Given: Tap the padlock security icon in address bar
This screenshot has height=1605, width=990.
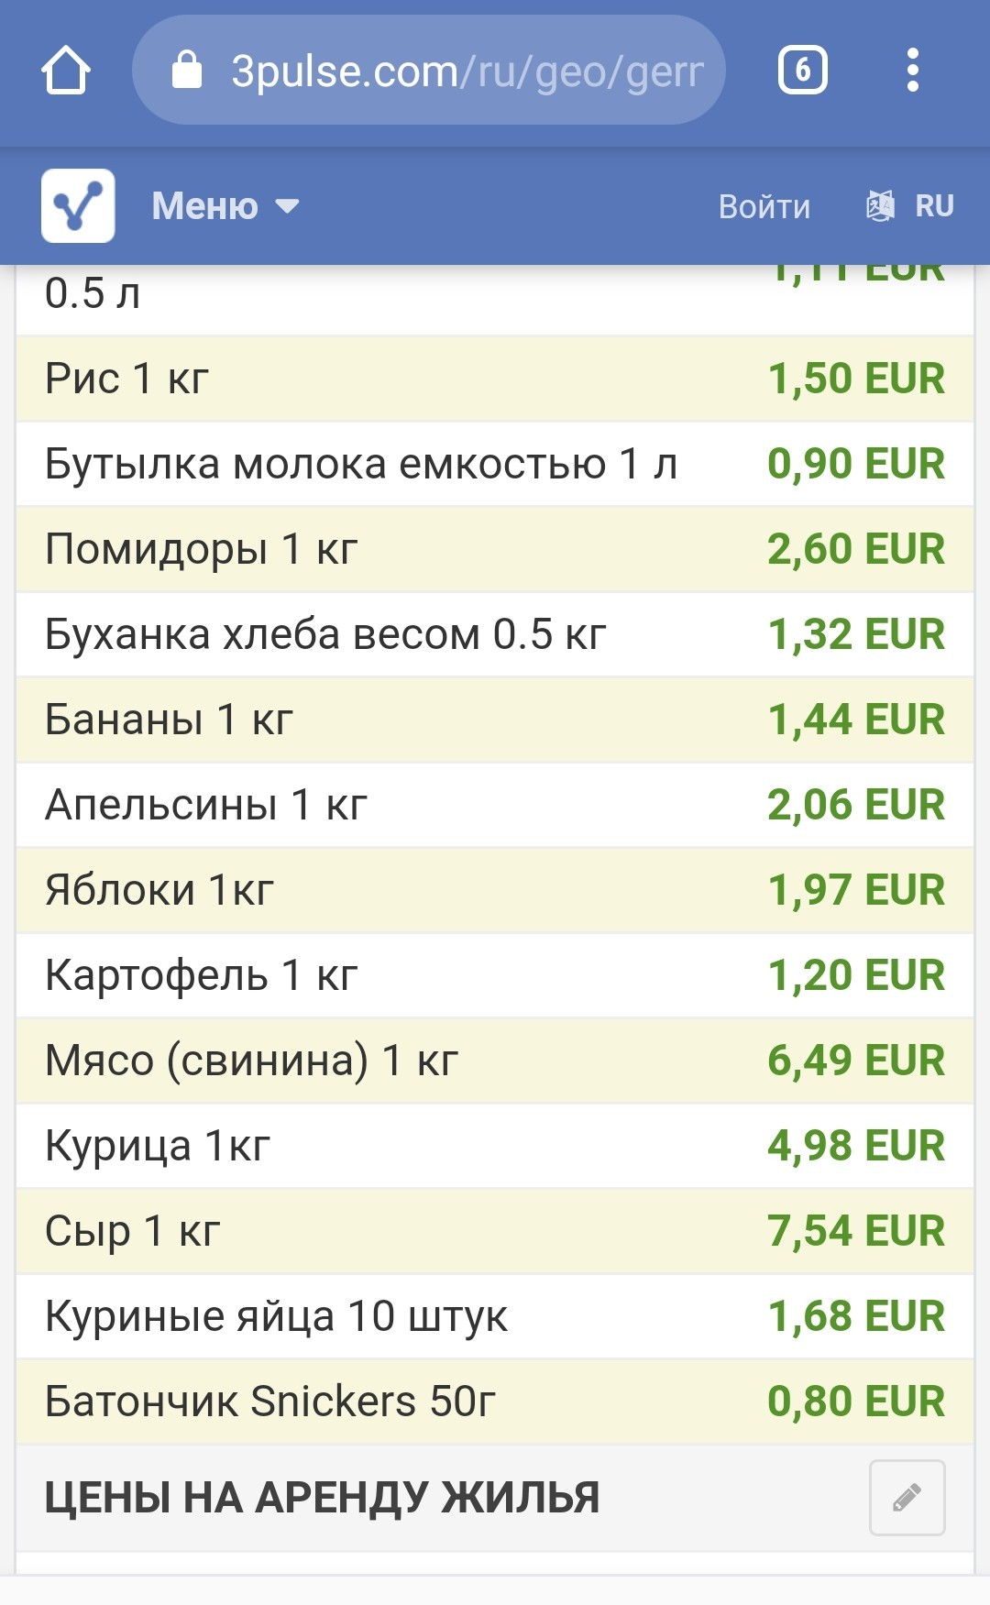Looking at the screenshot, I should [x=187, y=70].
